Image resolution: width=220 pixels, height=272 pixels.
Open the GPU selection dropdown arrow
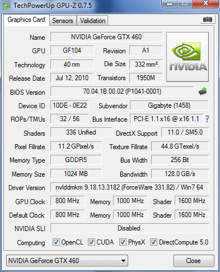tap(123, 261)
